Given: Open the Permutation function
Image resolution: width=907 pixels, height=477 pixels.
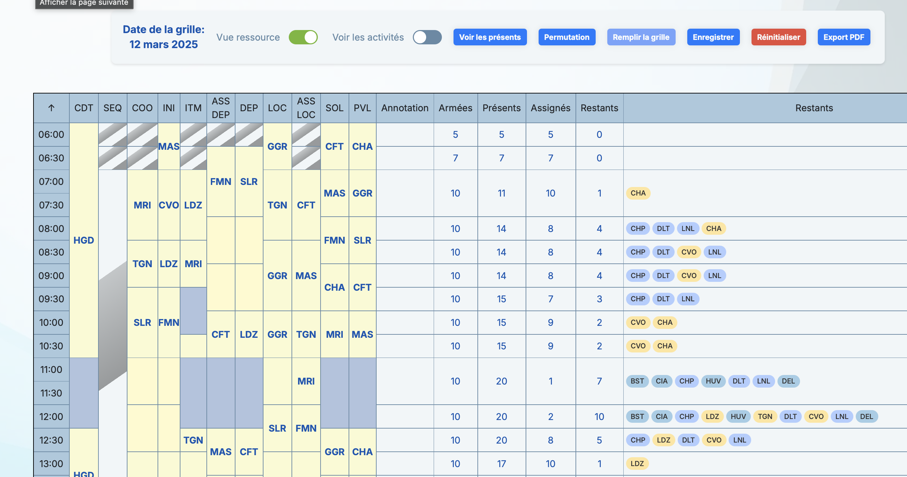Looking at the screenshot, I should (567, 37).
